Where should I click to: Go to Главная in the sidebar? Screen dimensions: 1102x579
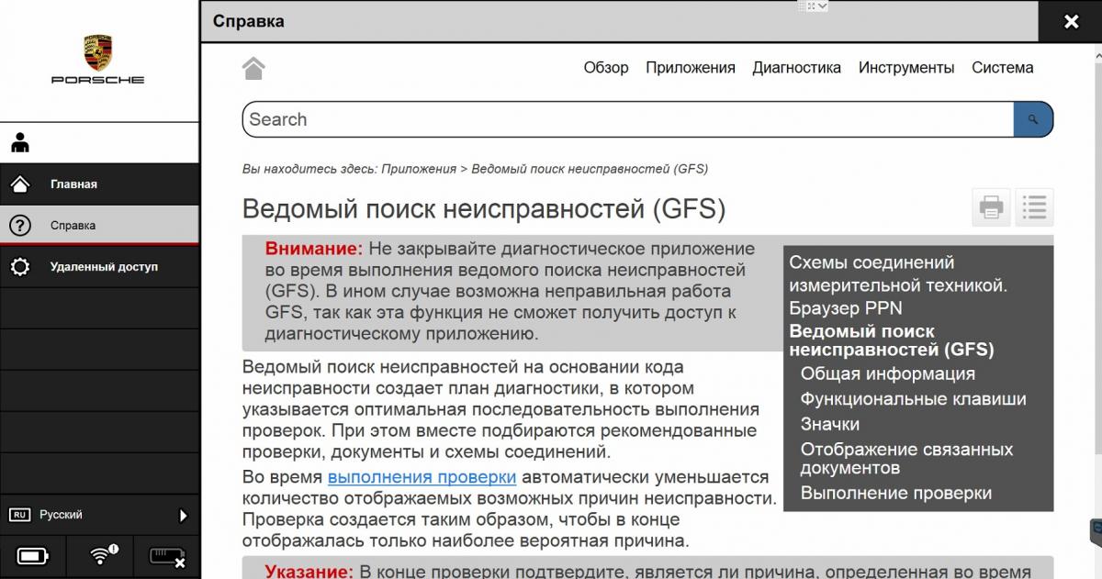73,184
